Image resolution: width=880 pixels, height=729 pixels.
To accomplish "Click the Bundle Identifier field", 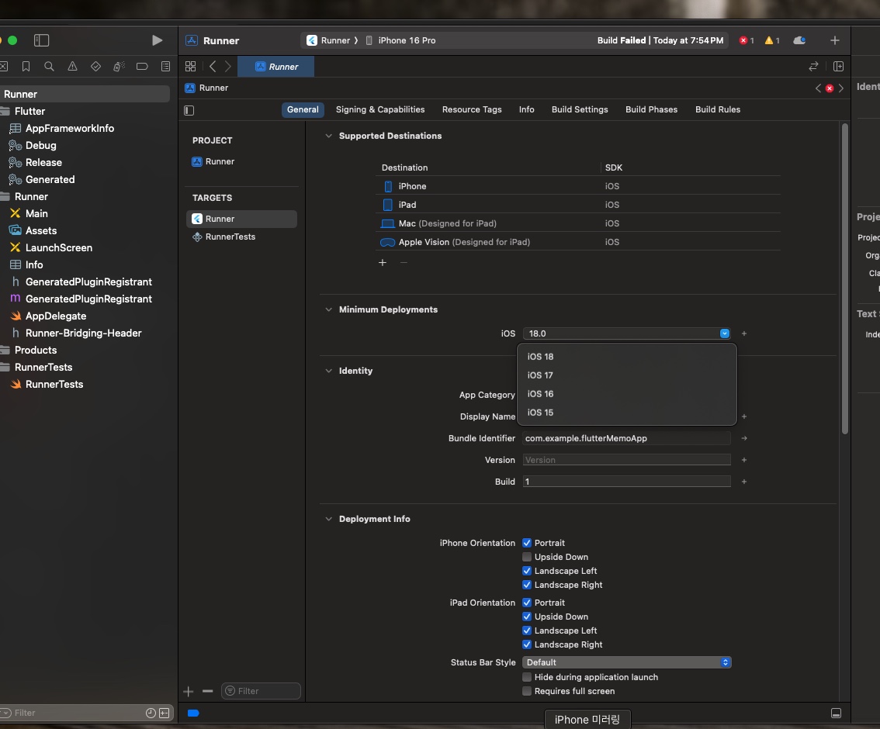I will pyautogui.click(x=626, y=438).
